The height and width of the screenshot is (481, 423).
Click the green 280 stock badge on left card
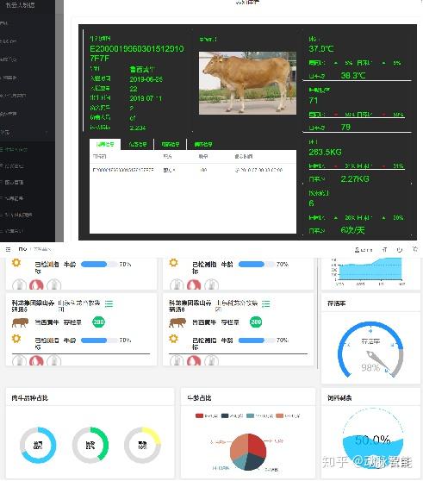[x=99, y=322]
